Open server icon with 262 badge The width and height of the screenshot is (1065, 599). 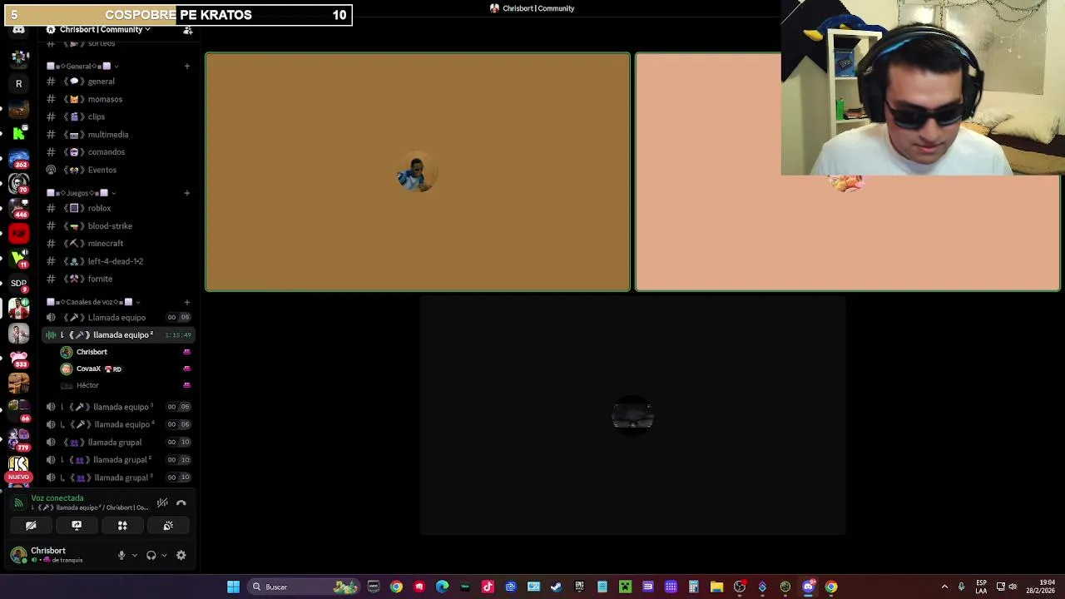(x=18, y=158)
